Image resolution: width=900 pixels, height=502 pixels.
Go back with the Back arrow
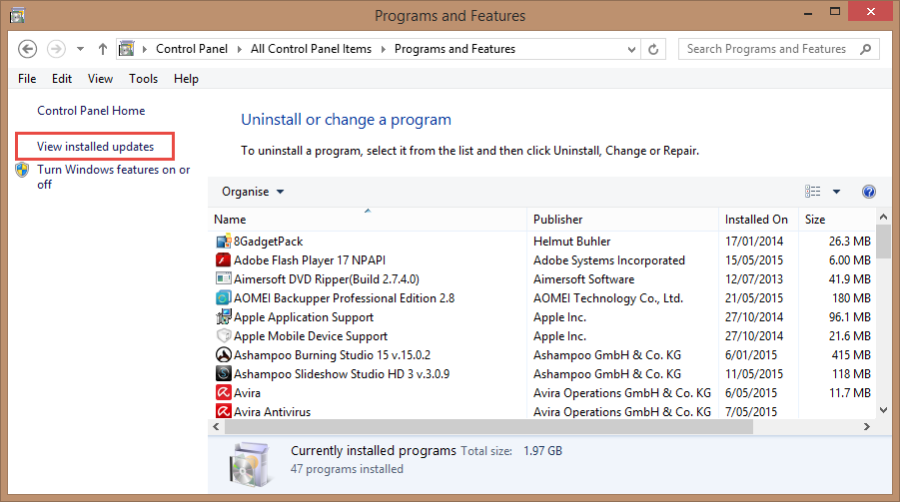click(x=27, y=49)
